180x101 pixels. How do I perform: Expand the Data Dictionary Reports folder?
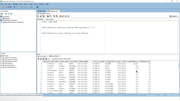(x=1, y=60)
